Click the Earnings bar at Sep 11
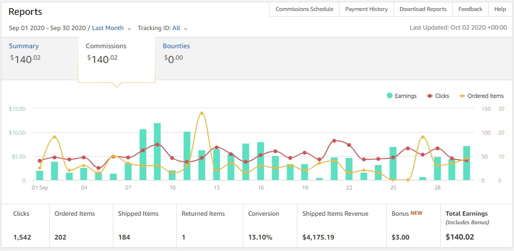The width and height of the screenshot is (514, 251). point(187,156)
